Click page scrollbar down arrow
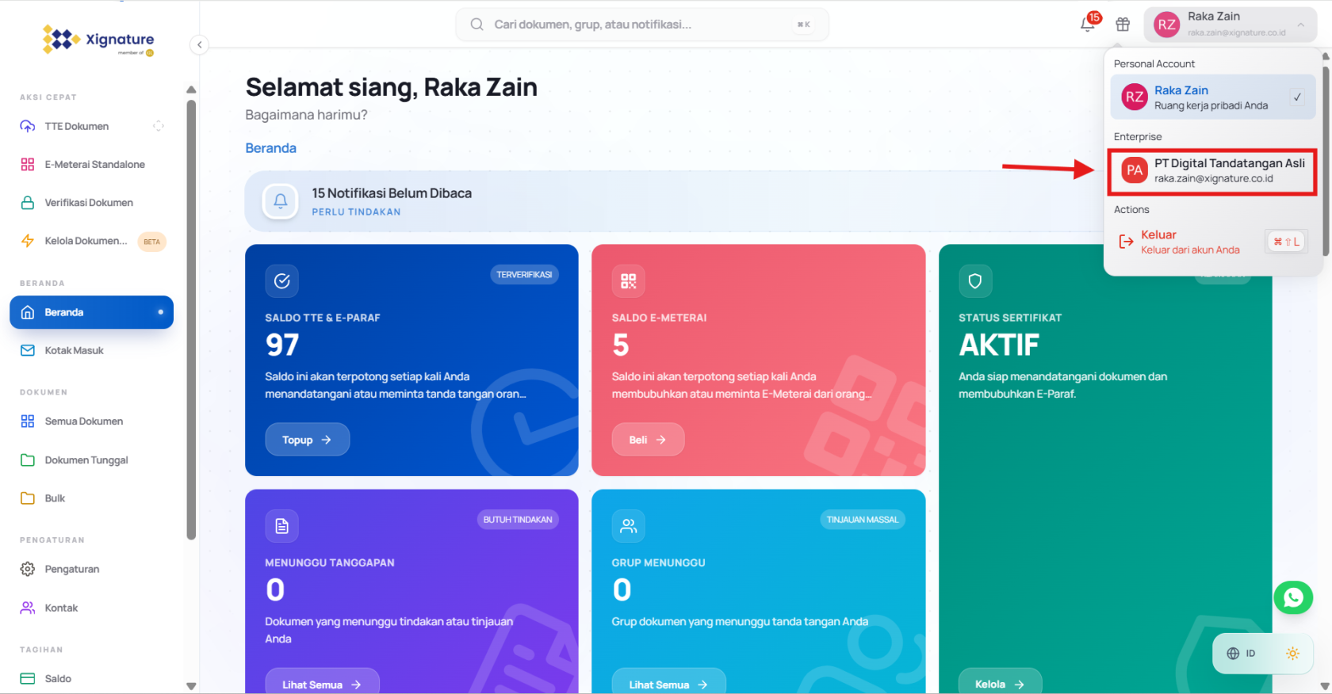The height and width of the screenshot is (694, 1332). 1326,686
